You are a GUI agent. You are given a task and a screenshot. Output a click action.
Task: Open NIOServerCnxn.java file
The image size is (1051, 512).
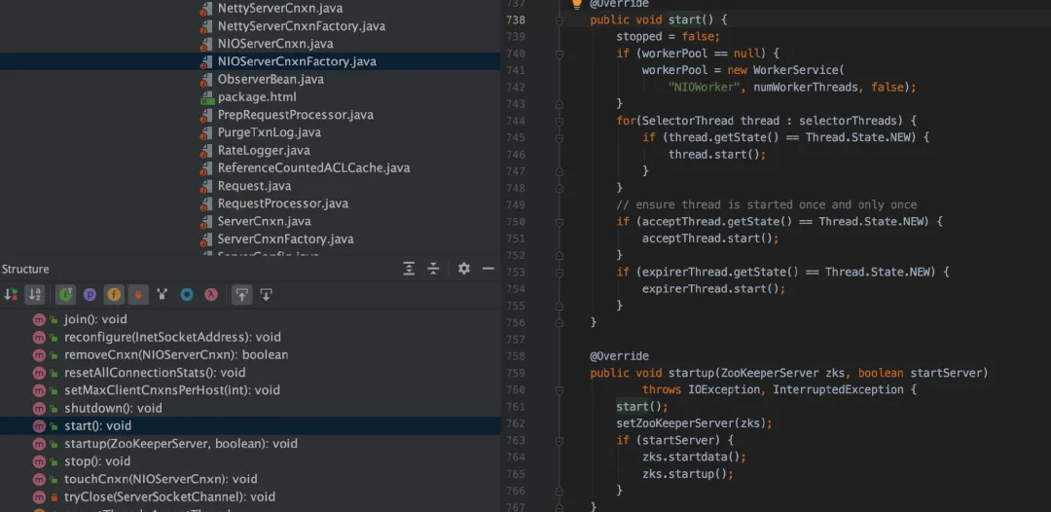[274, 44]
